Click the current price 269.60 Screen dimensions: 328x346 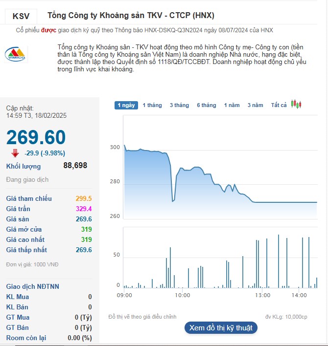click(36, 137)
